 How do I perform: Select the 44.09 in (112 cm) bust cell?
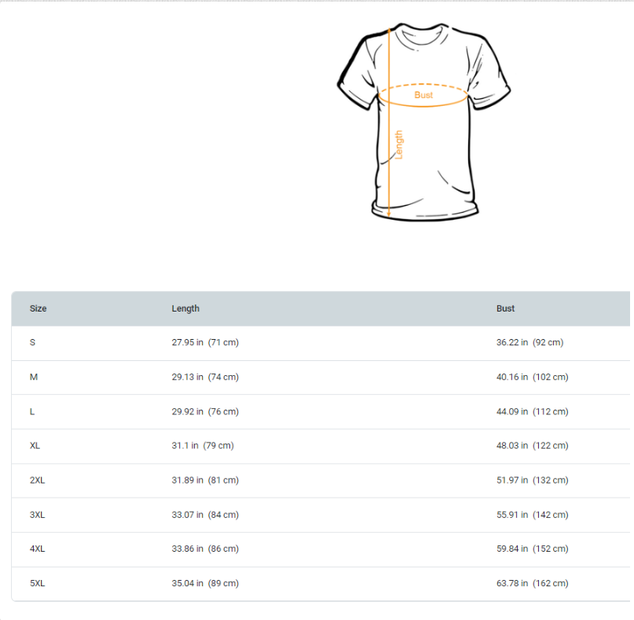click(x=532, y=411)
